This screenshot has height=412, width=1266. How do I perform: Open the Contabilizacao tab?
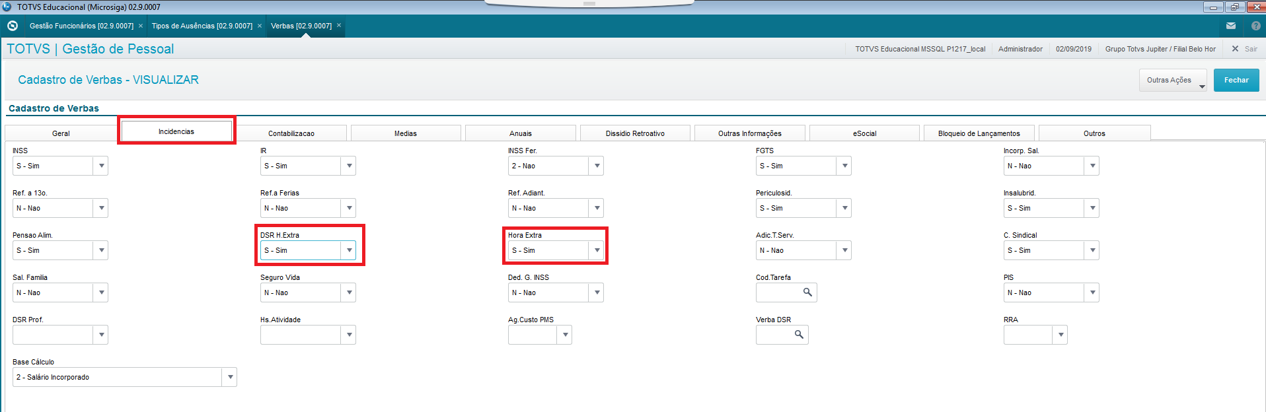tap(291, 133)
